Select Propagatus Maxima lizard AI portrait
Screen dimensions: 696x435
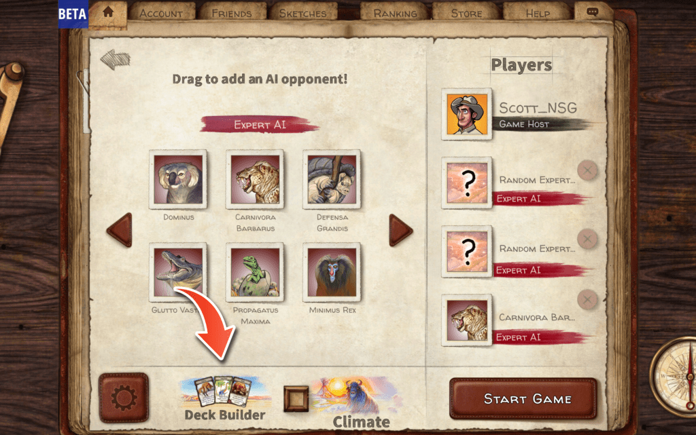coord(256,272)
